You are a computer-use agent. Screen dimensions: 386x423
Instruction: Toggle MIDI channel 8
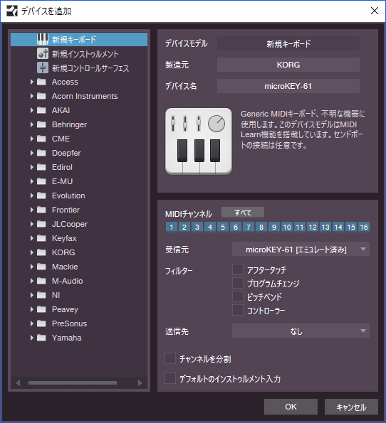(261, 227)
